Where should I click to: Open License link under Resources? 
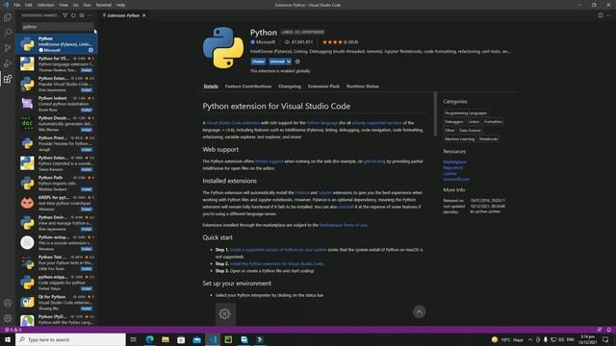[x=450, y=173]
